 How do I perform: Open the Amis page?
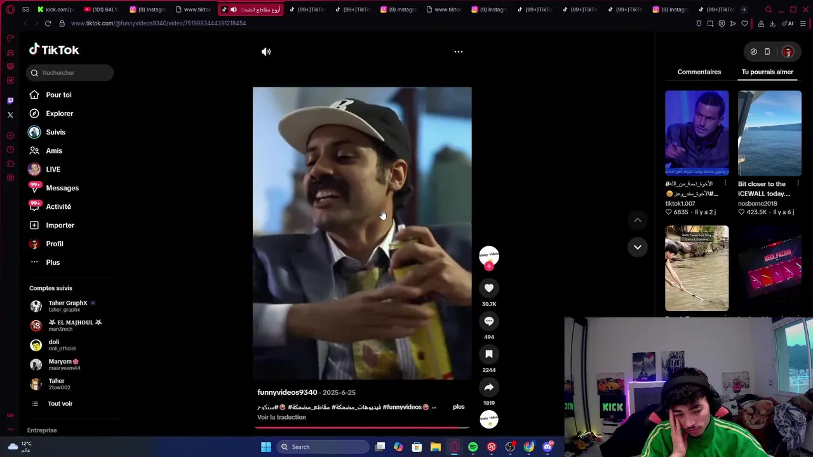tap(54, 150)
